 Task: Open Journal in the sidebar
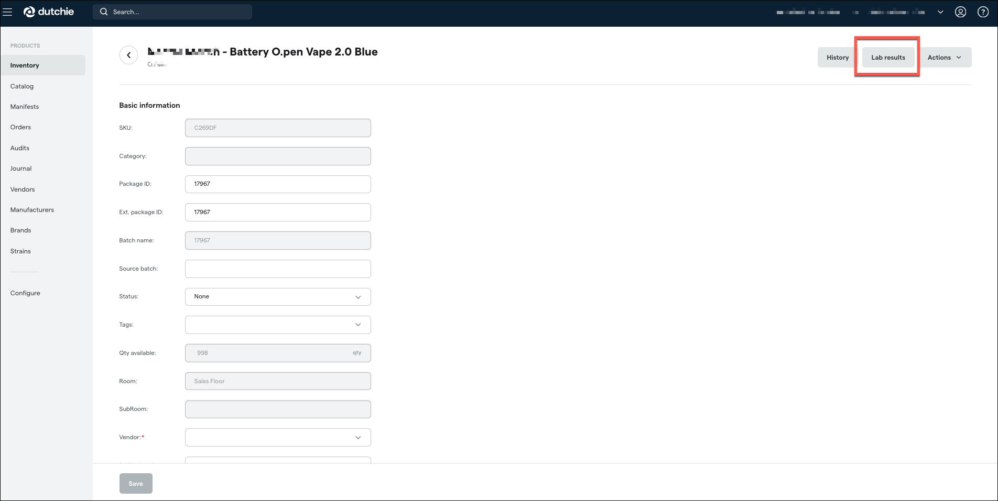coord(21,169)
